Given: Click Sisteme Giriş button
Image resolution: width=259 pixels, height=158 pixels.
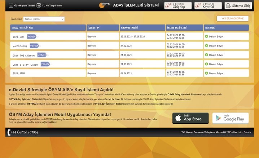Looking at the screenshot, I should click(x=238, y=6).
